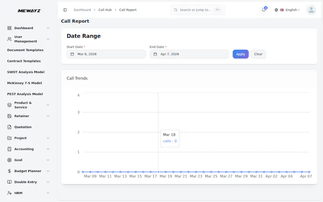Select the Mar 19 data point
Image resolution: width=323 pixels, height=202 pixels.
[166, 172]
